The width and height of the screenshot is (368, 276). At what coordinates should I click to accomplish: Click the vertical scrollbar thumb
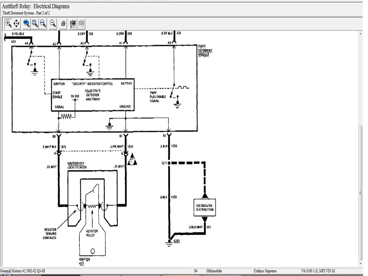(360, 193)
